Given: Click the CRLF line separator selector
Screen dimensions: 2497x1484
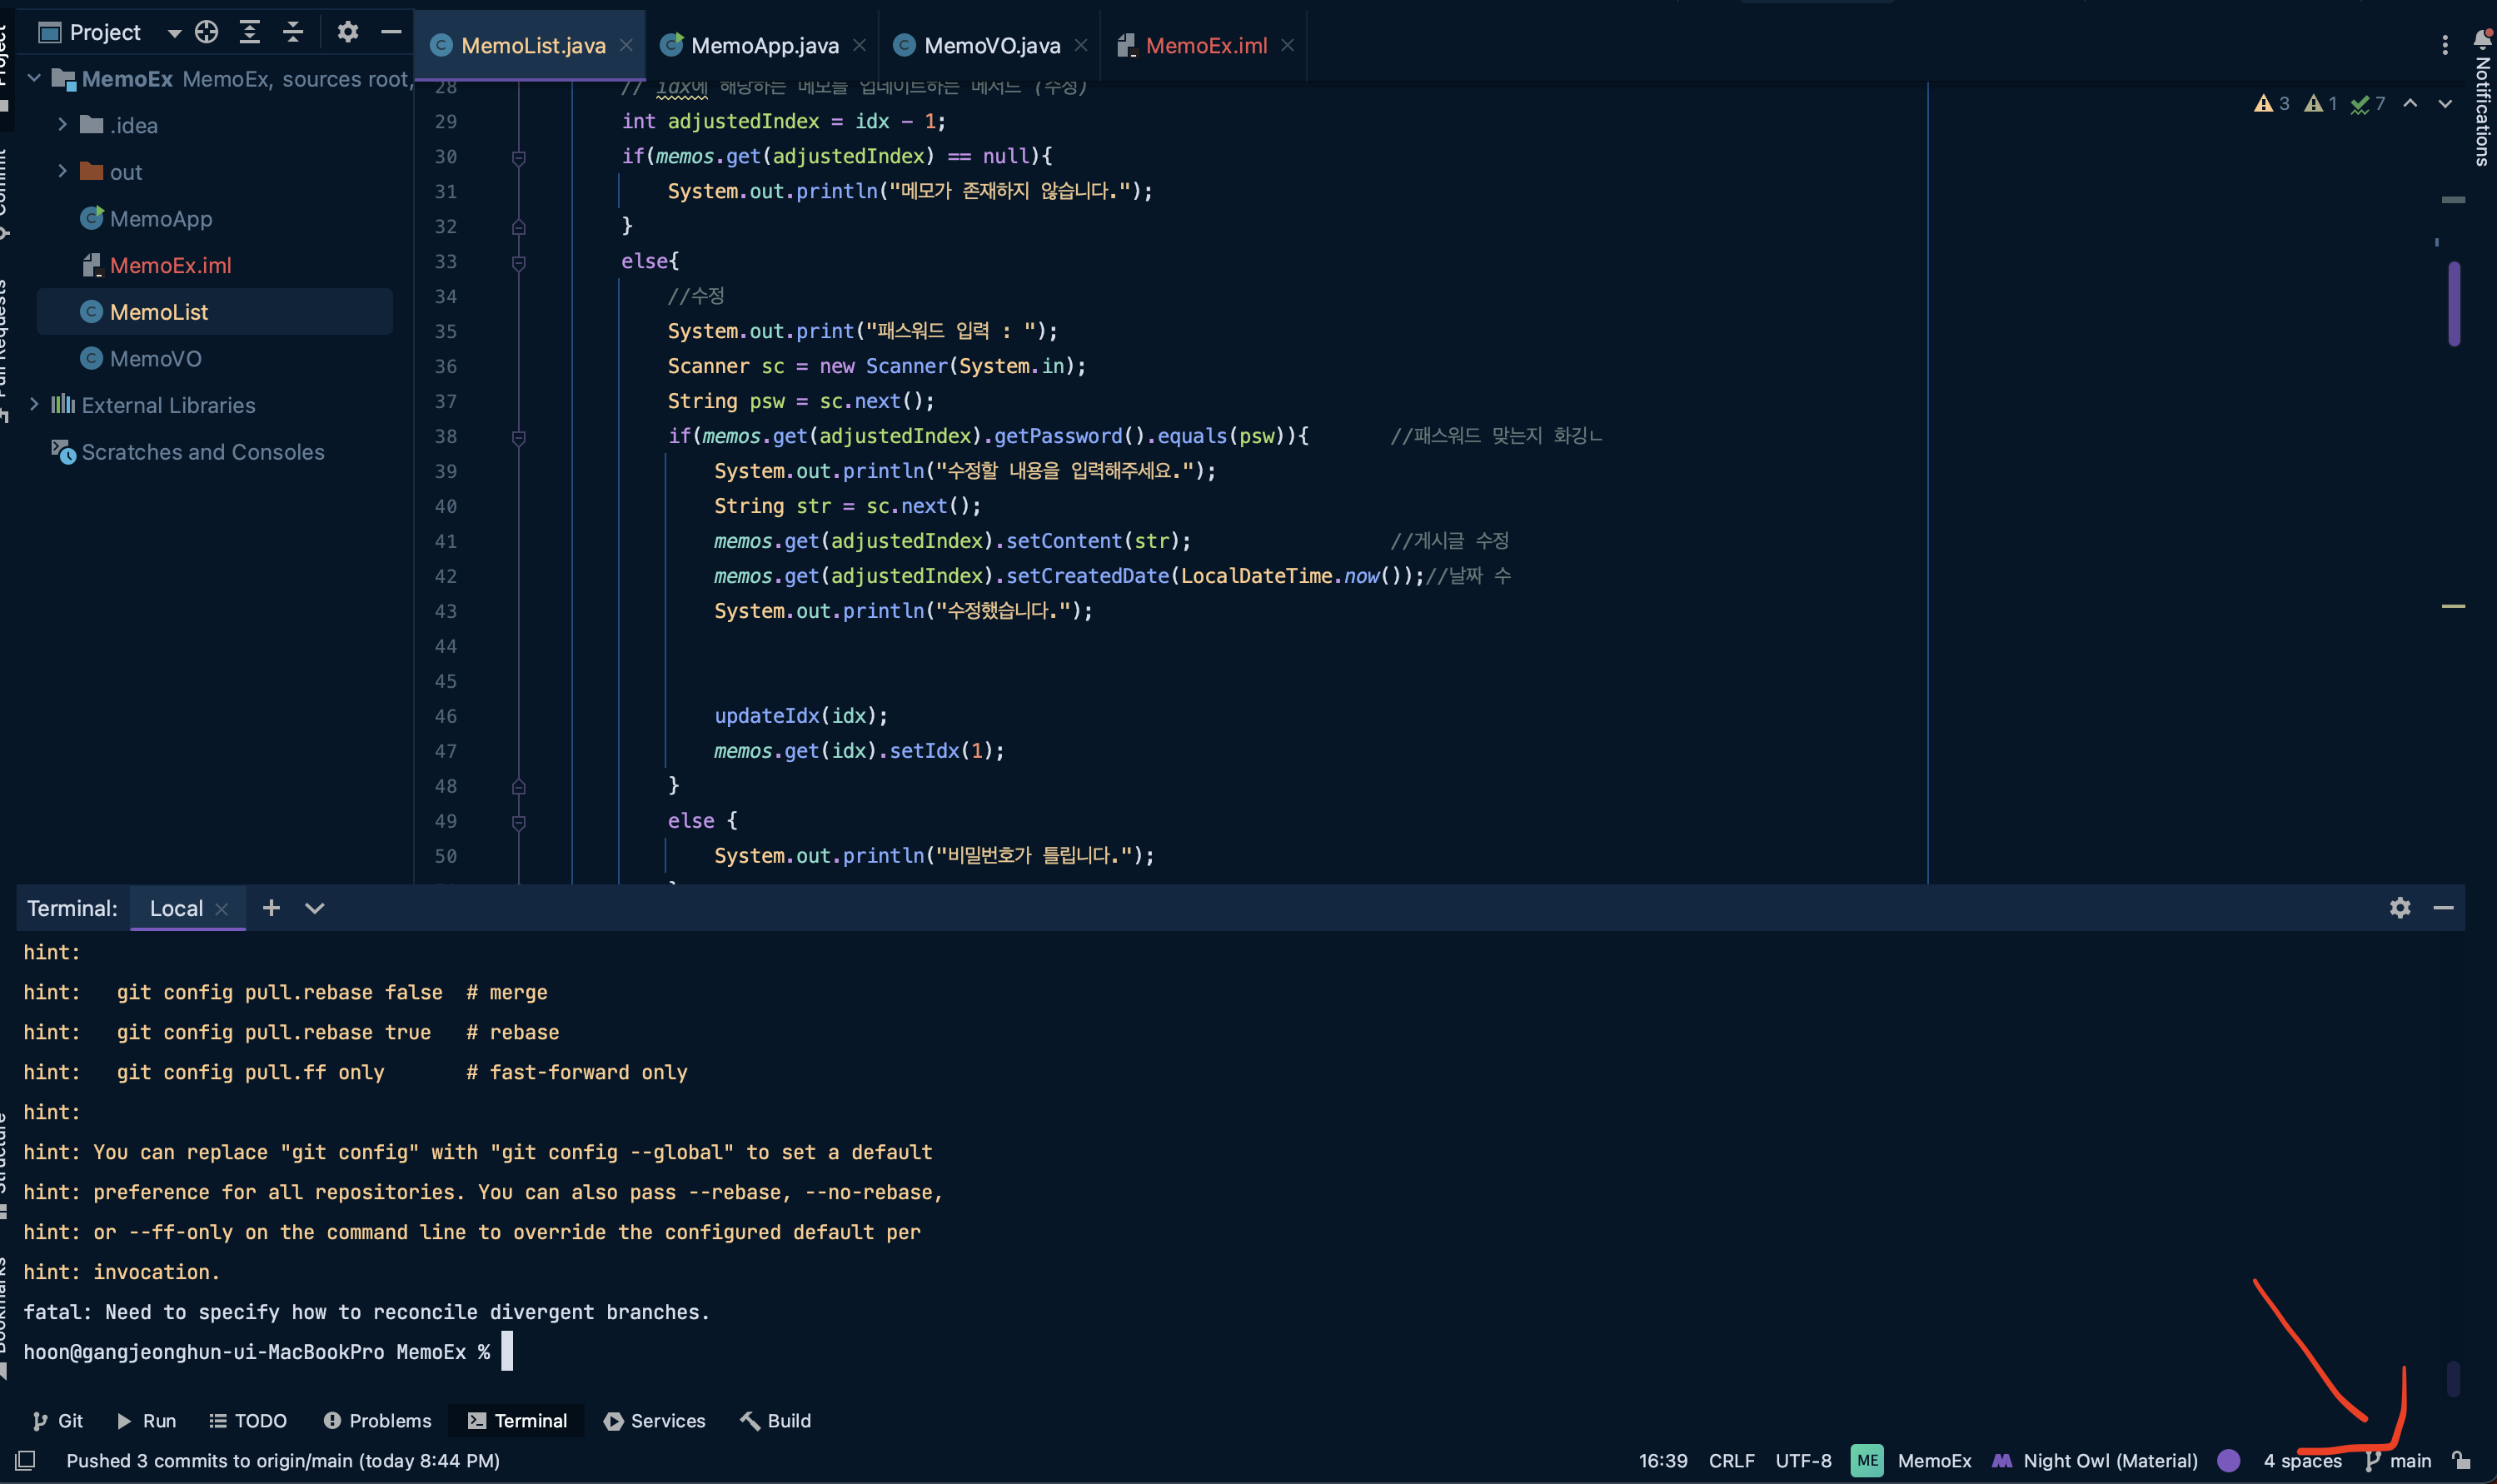Looking at the screenshot, I should [x=1731, y=1461].
